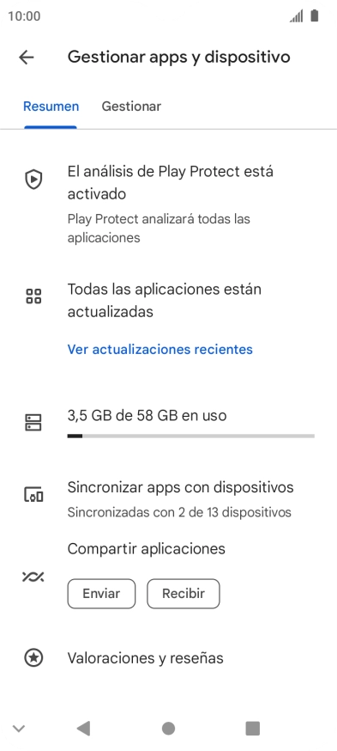Open recent apps square button
The image size is (337, 751).
[x=252, y=729]
